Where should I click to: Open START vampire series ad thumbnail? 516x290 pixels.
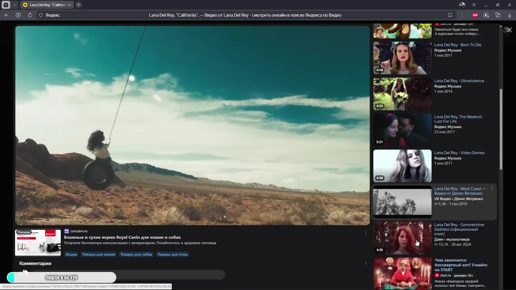pyautogui.click(x=402, y=274)
